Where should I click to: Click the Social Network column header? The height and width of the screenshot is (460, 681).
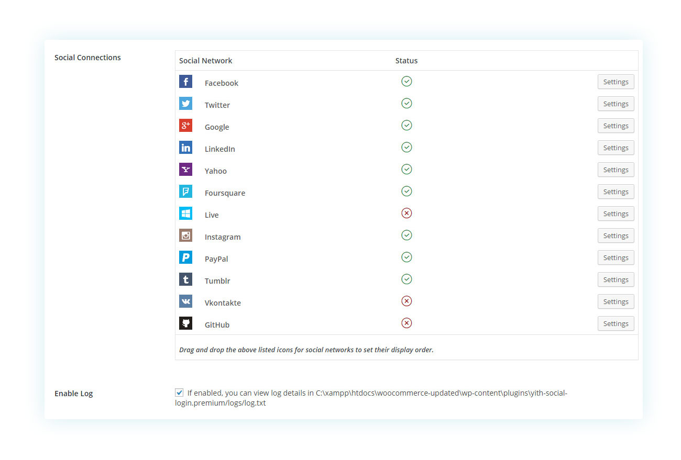[x=205, y=61]
